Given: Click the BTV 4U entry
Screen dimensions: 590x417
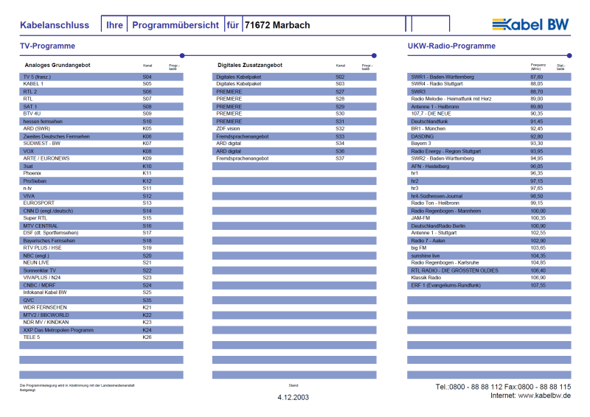Looking at the screenshot, I should click(x=32, y=113).
